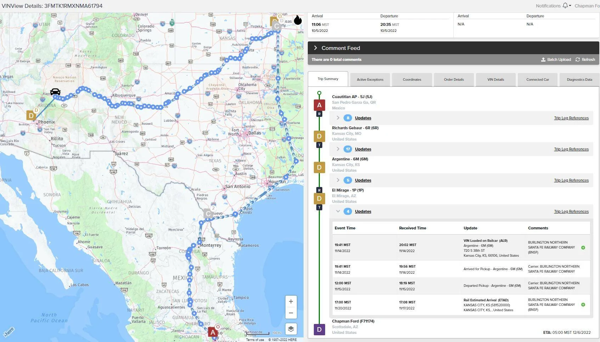Click the Comments column header

pyautogui.click(x=538, y=228)
